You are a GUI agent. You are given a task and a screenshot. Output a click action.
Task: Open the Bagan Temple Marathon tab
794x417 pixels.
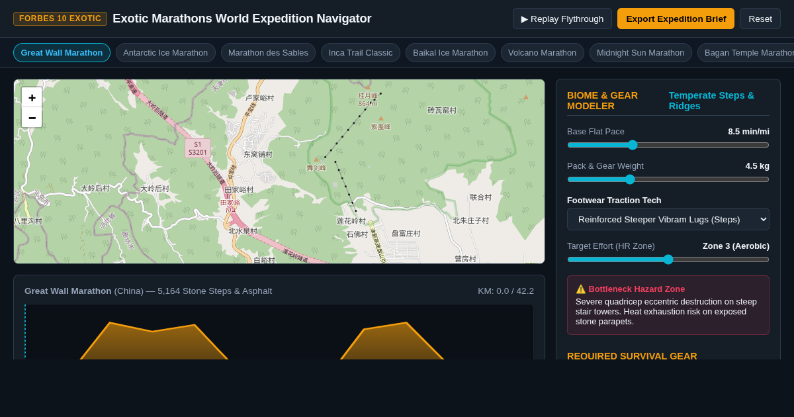tap(746, 53)
